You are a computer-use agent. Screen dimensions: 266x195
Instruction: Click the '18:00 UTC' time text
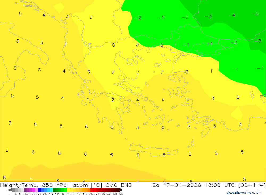(x=220, y=185)
